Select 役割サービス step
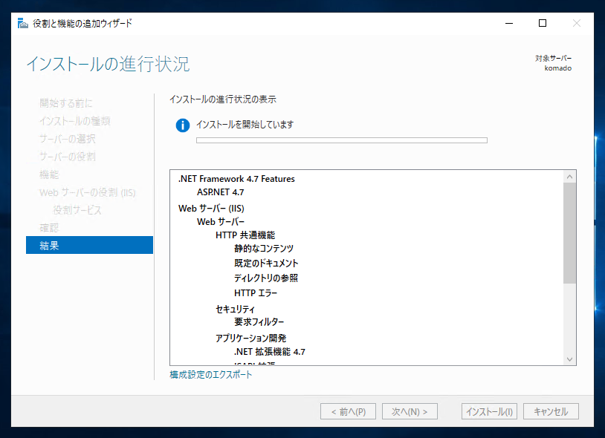Viewport: 605px width, 438px height. 77,210
